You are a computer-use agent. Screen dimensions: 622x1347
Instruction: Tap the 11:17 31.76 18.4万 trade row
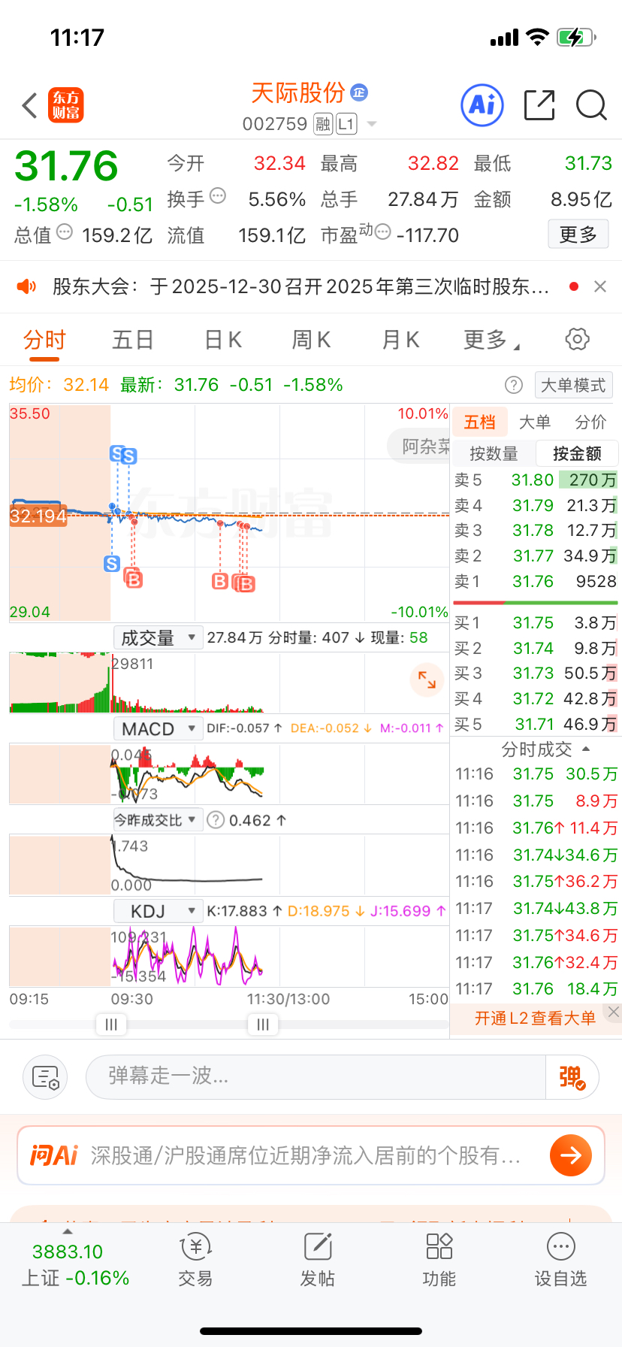(x=536, y=989)
